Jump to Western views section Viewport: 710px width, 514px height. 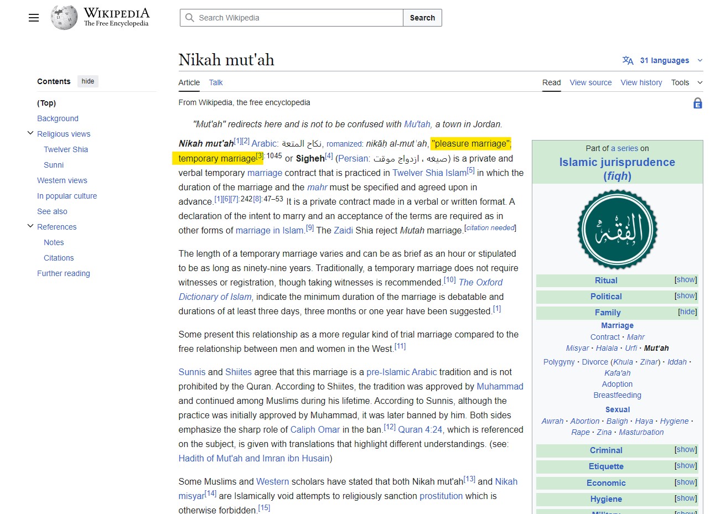pos(62,180)
